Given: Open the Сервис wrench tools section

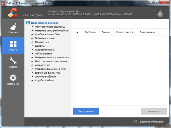Looking at the screenshot, I should pos(13,63).
